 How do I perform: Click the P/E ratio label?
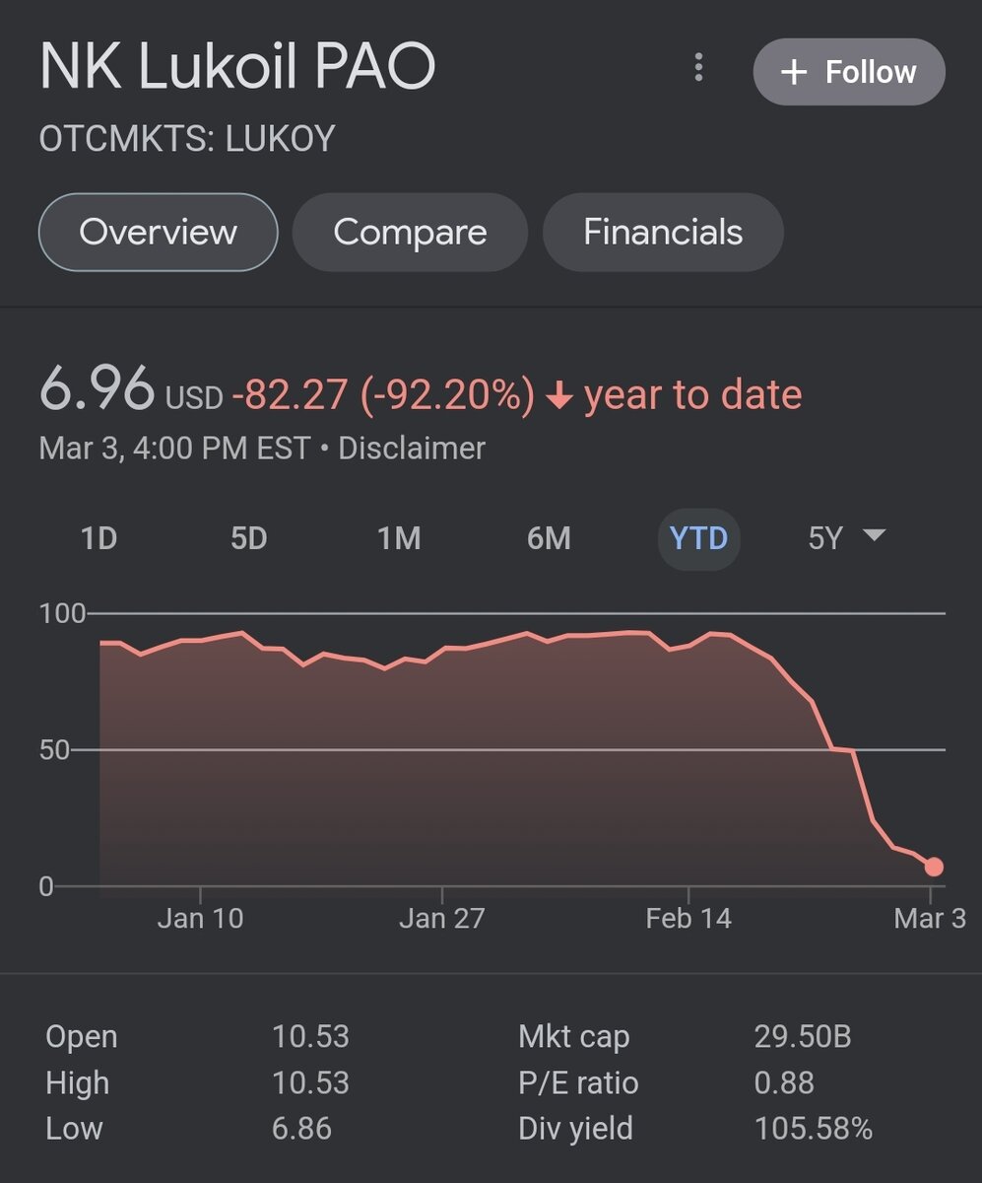578,1082
